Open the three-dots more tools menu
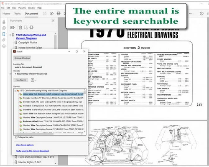Screen dimensions: 209x167 point(191,13)
